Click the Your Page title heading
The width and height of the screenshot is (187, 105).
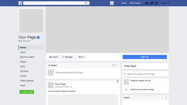coord(27,37)
